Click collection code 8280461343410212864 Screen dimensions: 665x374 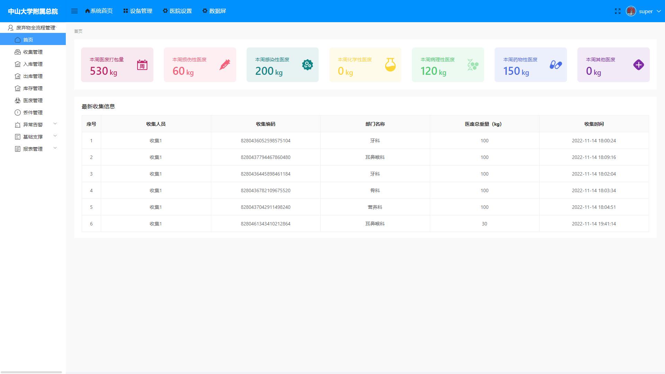(266, 224)
